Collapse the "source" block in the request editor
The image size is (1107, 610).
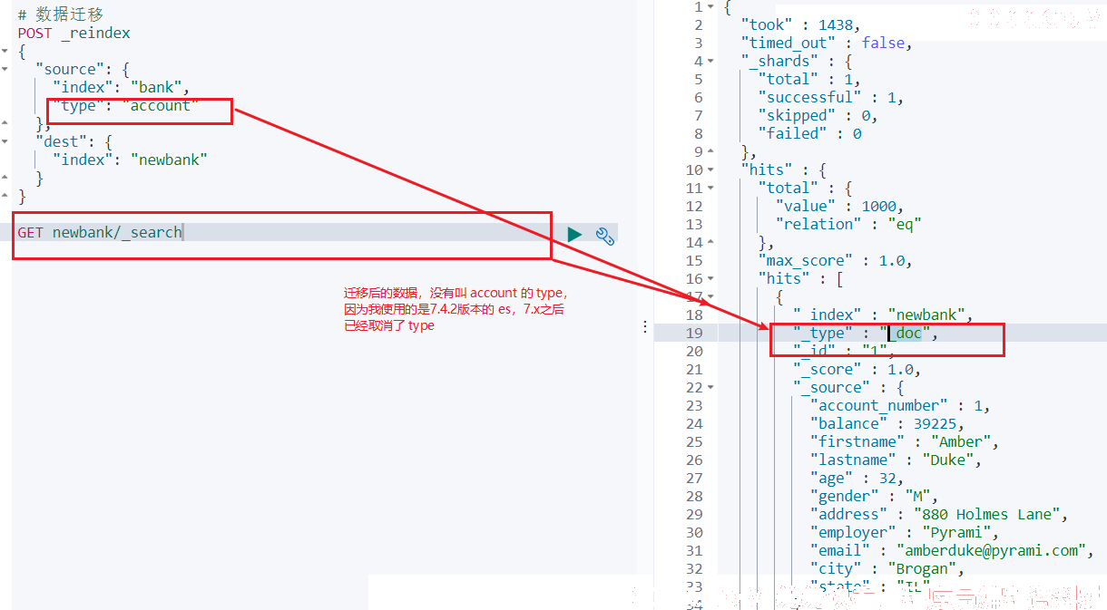pos(5,69)
